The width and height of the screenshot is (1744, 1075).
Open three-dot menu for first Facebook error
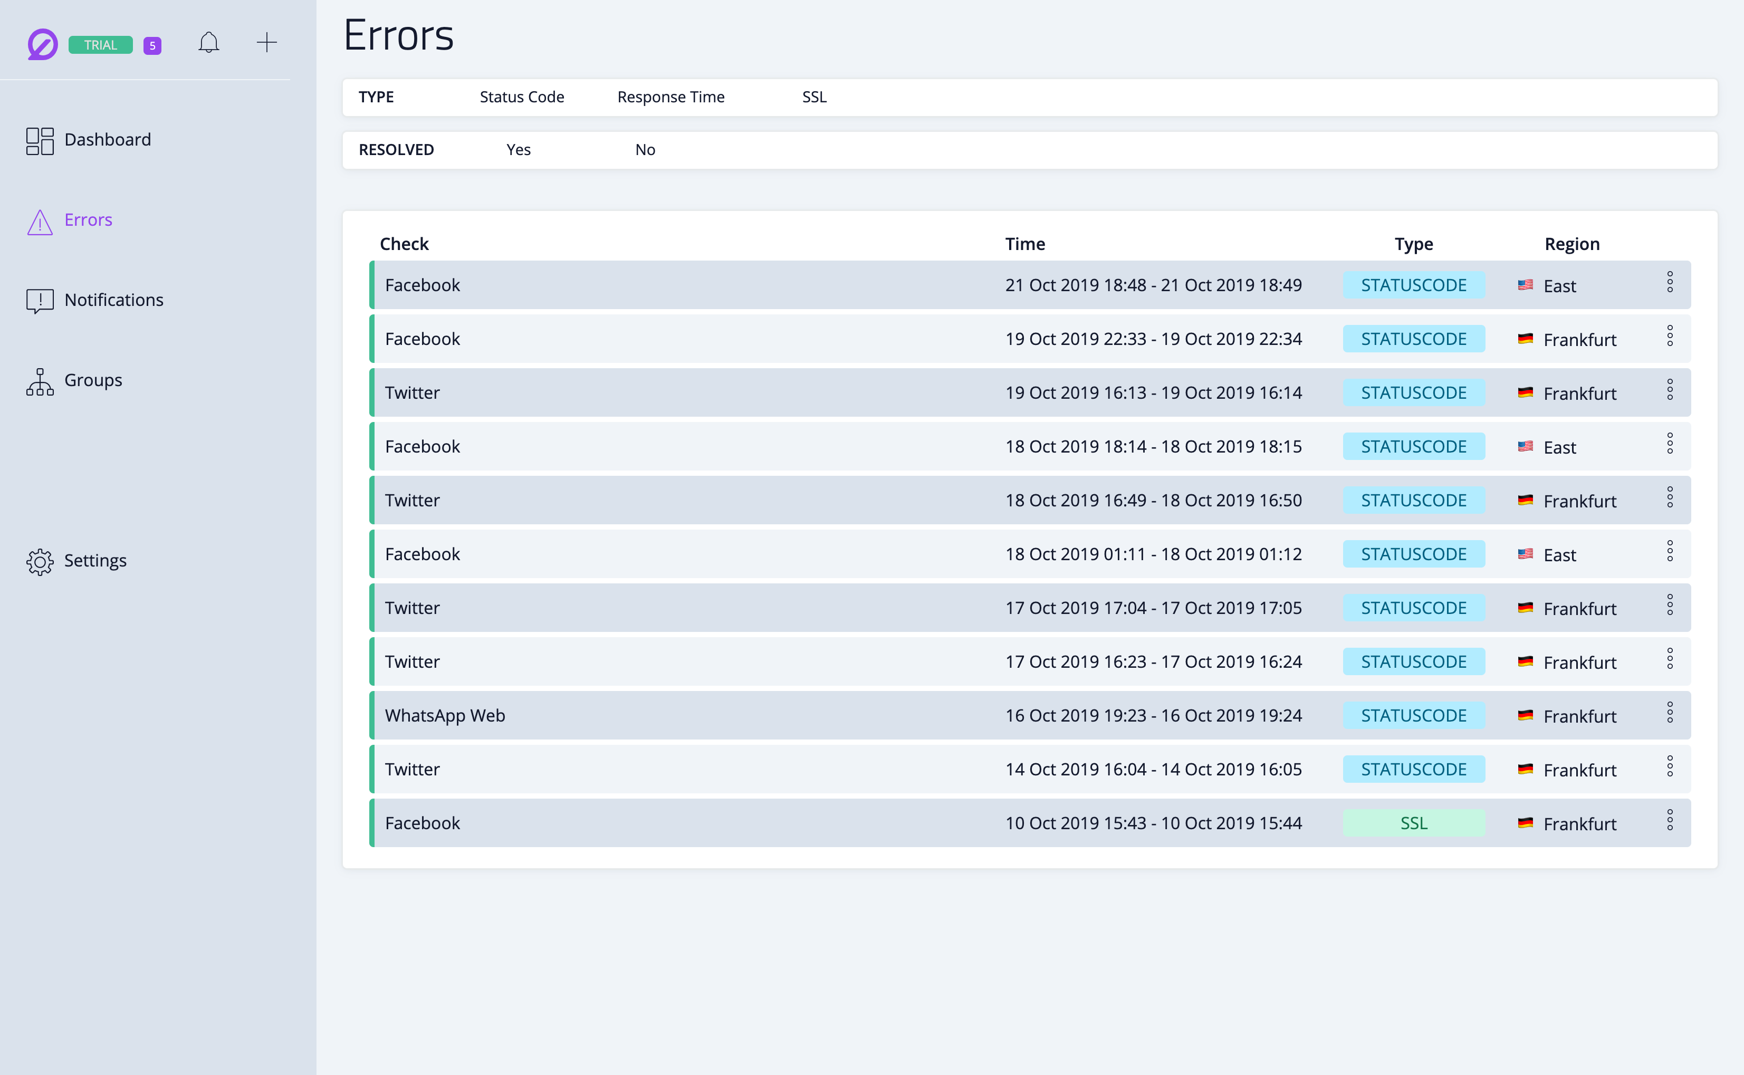tap(1669, 282)
